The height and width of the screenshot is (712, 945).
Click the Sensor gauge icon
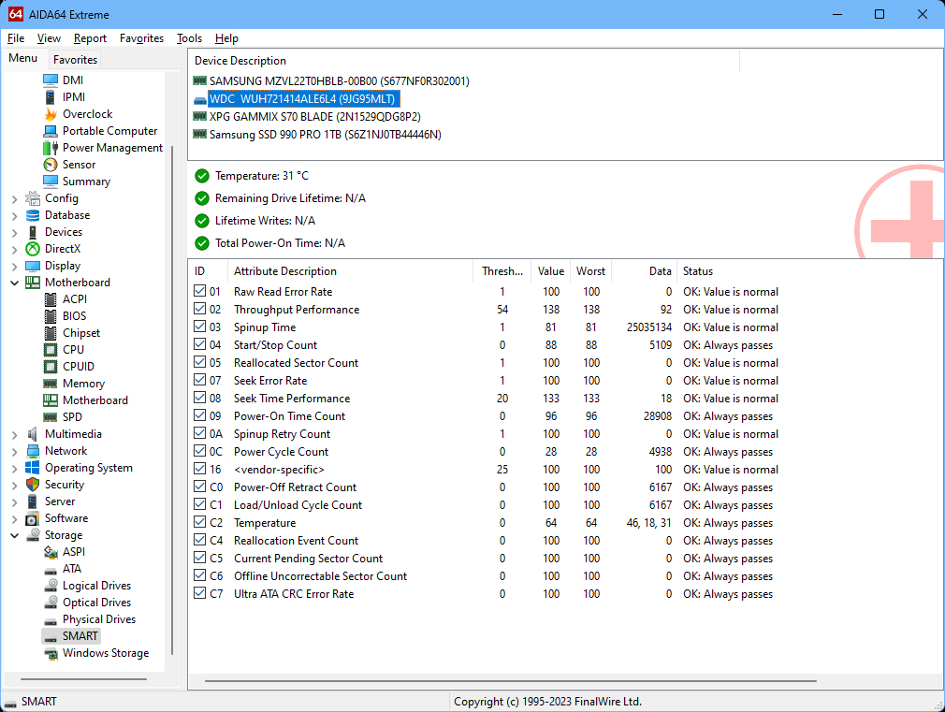pos(51,165)
